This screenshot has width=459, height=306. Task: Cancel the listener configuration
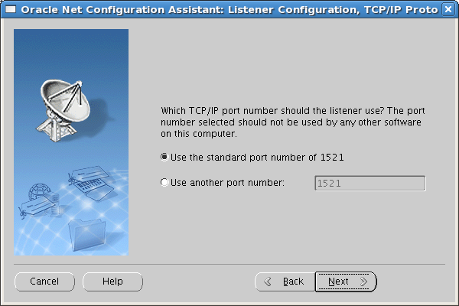44,282
